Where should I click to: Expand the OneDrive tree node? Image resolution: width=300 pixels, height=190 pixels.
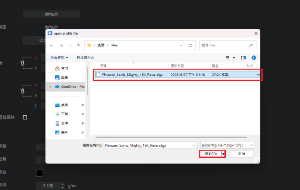tap(50, 86)
